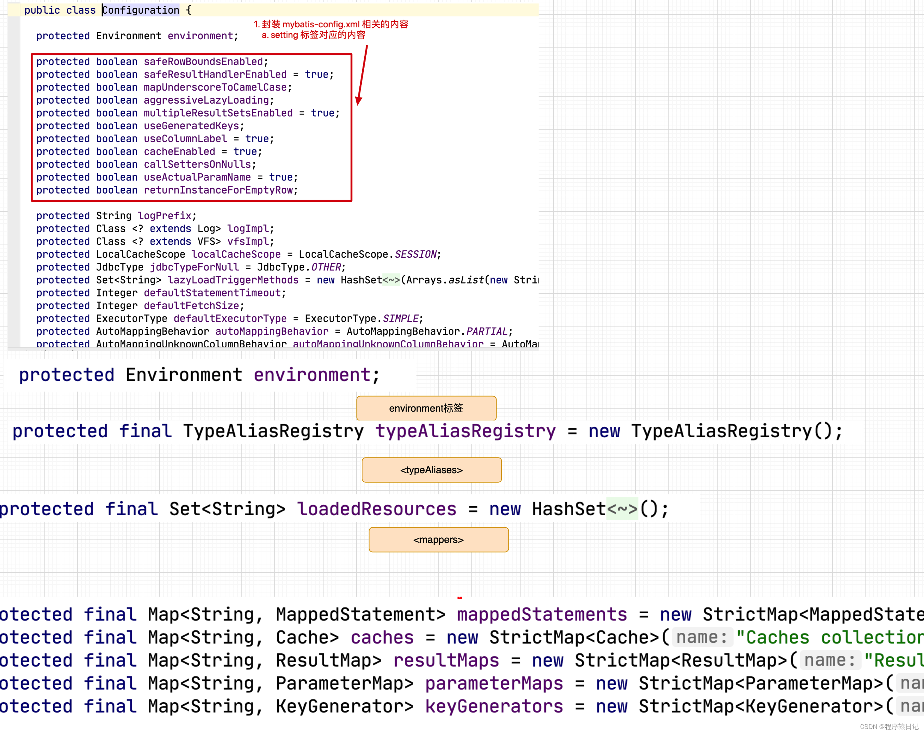The height and width of the screenshot is (733, 924).
Task: Click mappedStatements field name
Action: (542, 614)
